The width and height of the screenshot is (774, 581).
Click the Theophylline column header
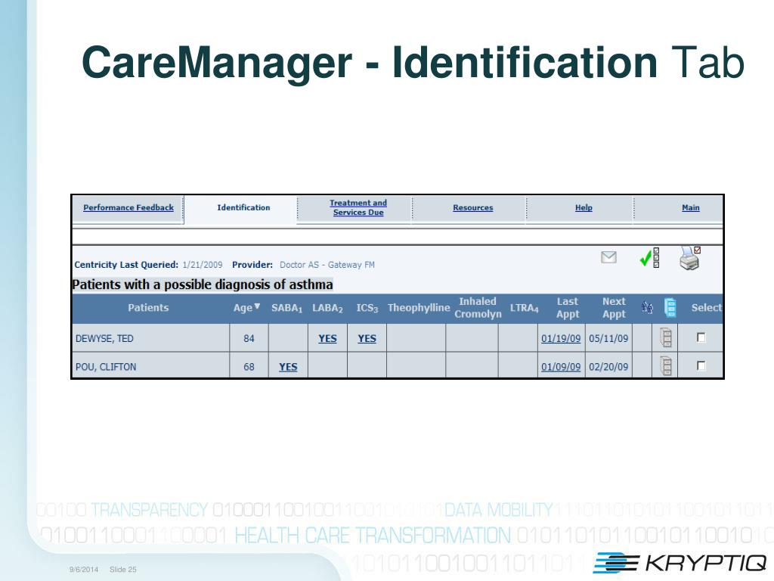(419, 308)
